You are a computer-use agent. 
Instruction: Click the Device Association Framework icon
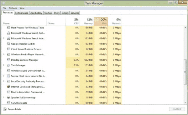pyautogui.click(x=8, y=92)
